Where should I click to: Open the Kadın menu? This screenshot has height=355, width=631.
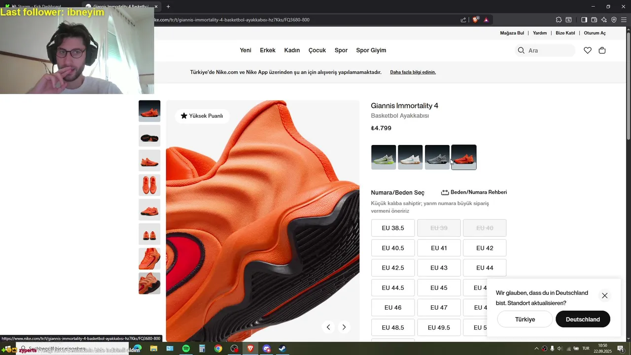[x=292, y=50]
